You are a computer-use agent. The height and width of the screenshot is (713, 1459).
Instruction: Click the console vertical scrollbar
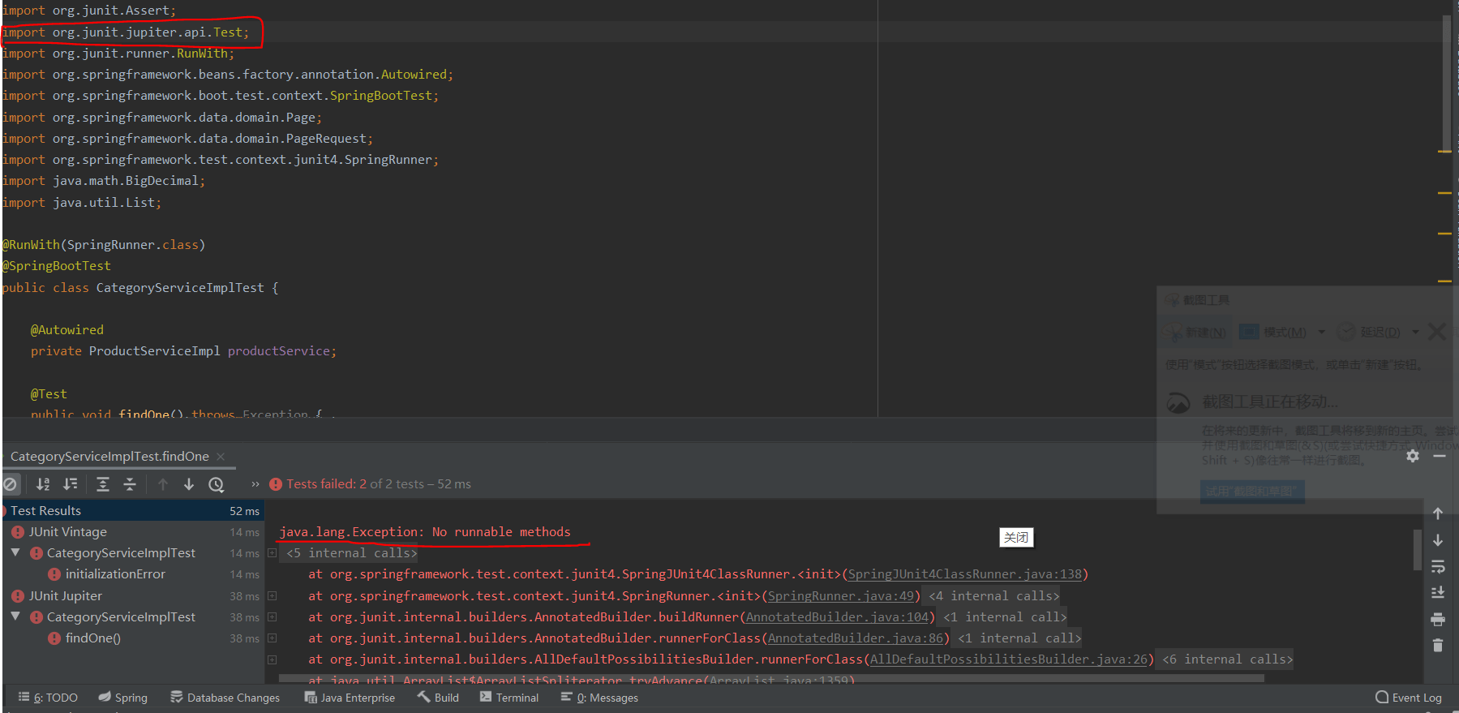[1418, 550]
